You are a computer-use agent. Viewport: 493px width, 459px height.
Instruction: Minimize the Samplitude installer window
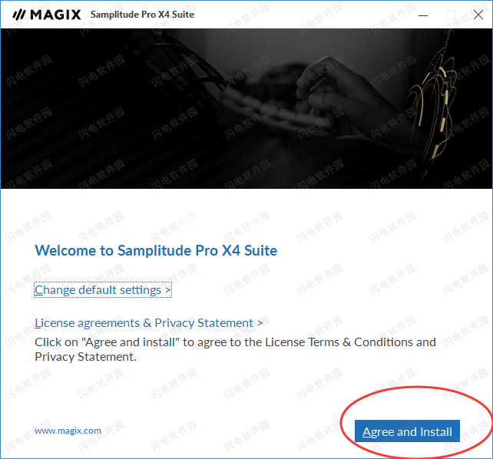(423, 15)
